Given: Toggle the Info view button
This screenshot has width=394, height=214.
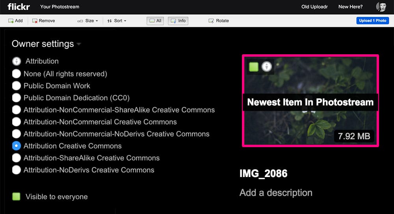Looking at the screenshot, I should (x=178, y=21).
